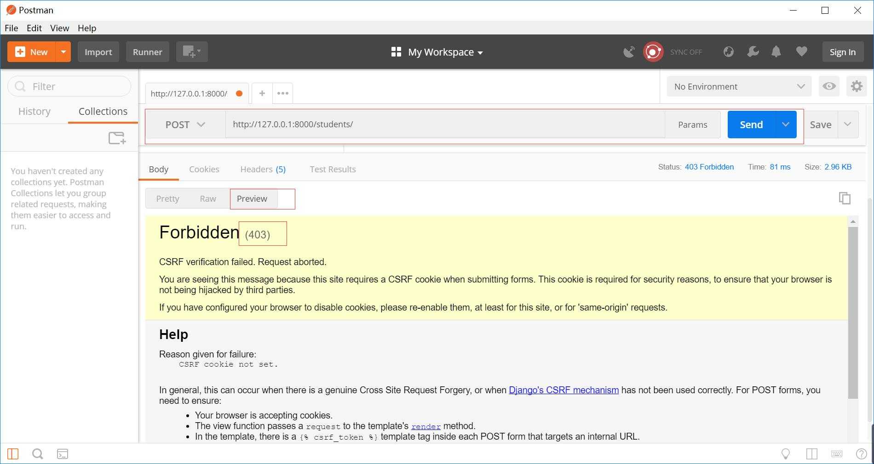Screen dimensions: 874x464
Task: Send the request
Action: pyautogui.click(x=751, y=124)
